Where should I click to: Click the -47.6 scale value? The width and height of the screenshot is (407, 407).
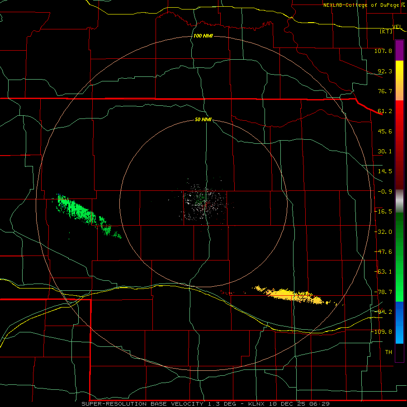(x=383, y=252)
